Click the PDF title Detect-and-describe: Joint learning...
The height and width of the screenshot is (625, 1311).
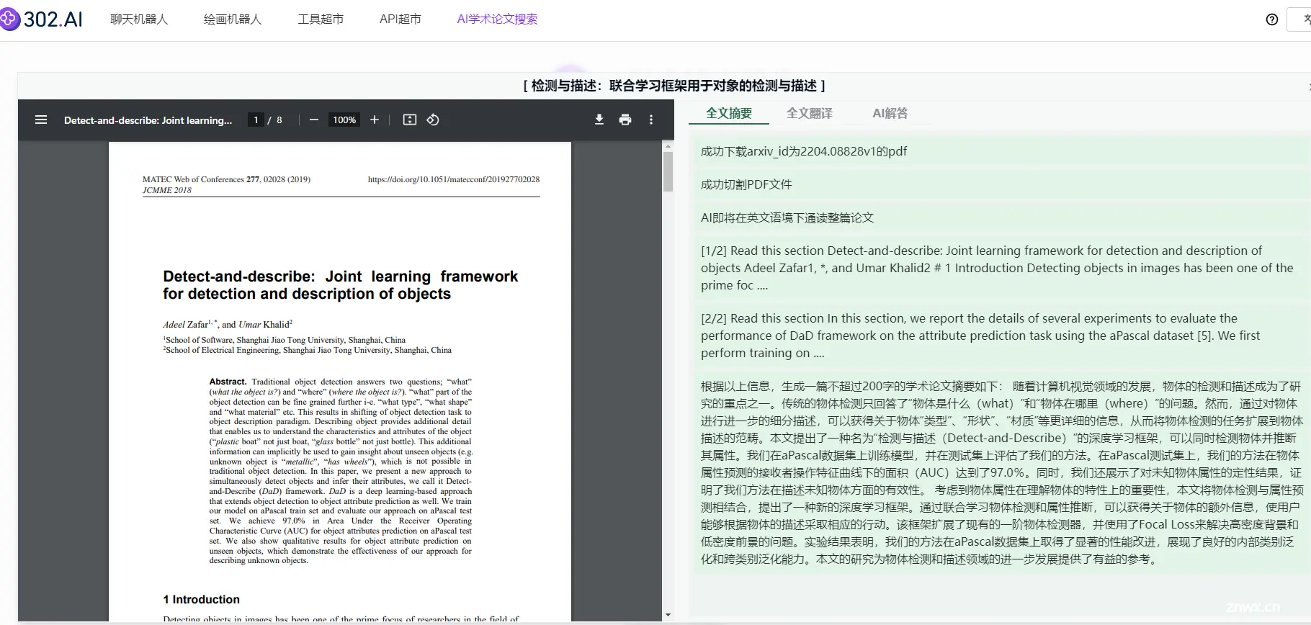point(148,120)
